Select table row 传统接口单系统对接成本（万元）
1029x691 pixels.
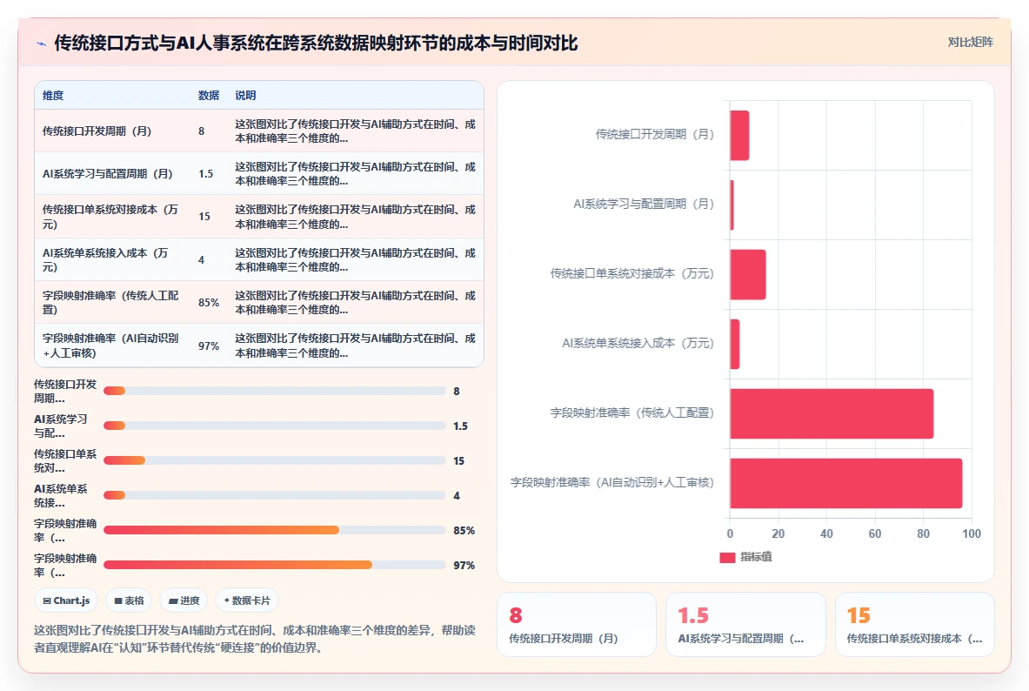click(259, 216)
